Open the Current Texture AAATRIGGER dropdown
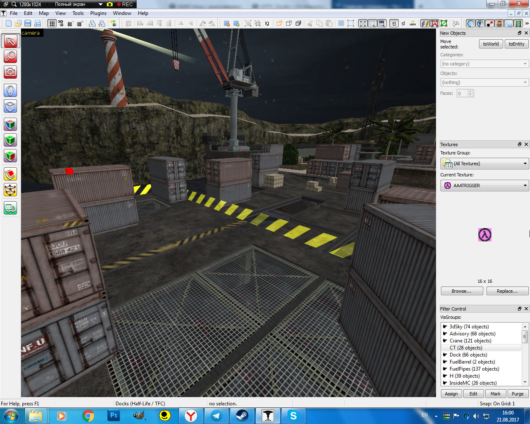The width and height of the screenshot is (530, 424). pos(484,185)
